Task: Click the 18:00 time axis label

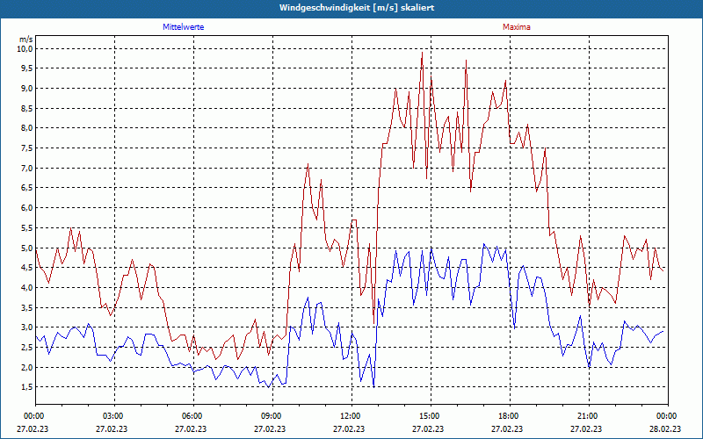Action: pos(510,416)
